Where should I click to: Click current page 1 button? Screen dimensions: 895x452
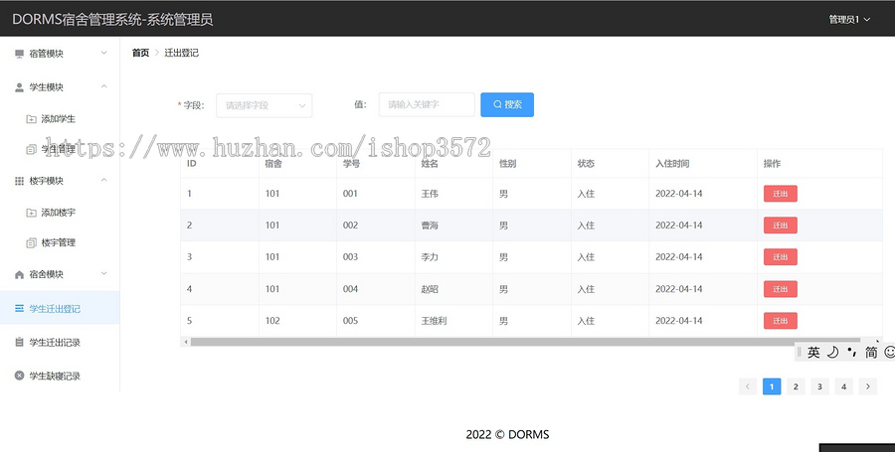(772, 386)
